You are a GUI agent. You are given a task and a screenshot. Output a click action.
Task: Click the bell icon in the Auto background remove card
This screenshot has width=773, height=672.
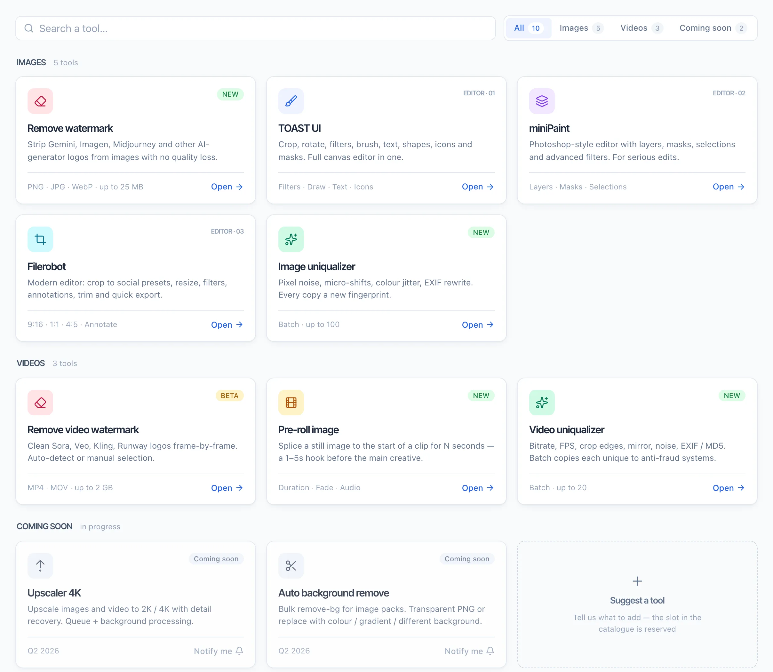click(x=490, y=651)
